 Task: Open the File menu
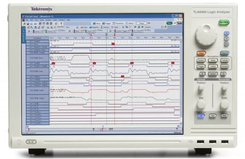click(27, 20)
